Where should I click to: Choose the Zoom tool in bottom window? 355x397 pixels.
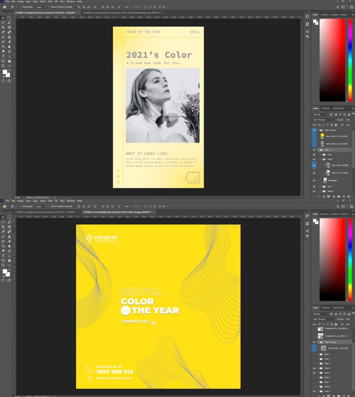(3, 265)
